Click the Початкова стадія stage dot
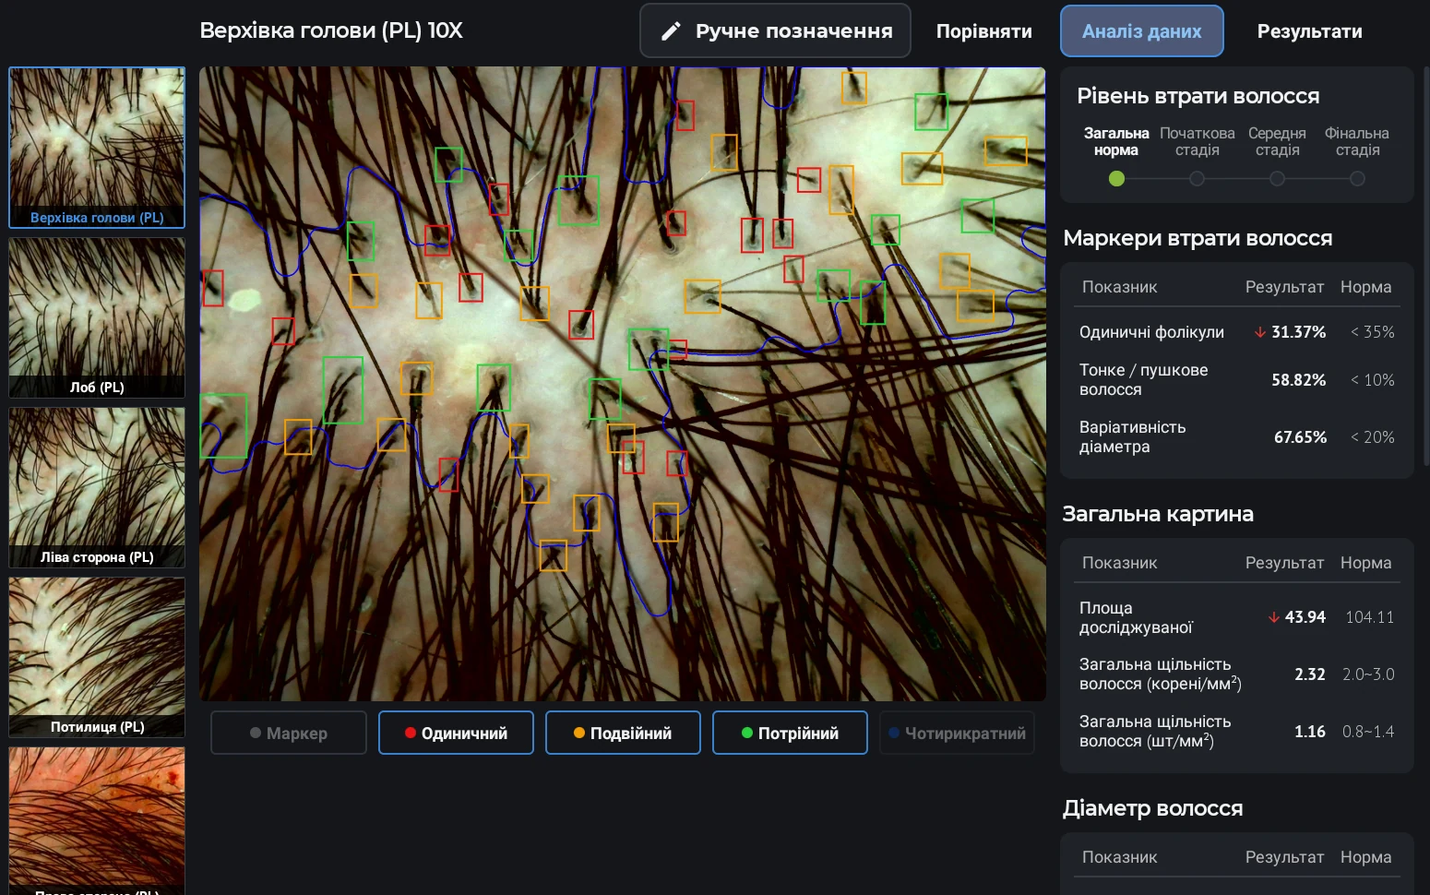 (1197, 179)
